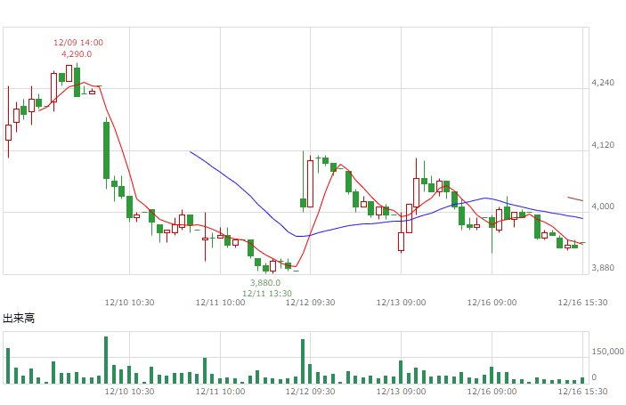Click 12/10 10:30 under the price chart
The height and width of the screenshot is (405, 626).
tap(129, 303)
